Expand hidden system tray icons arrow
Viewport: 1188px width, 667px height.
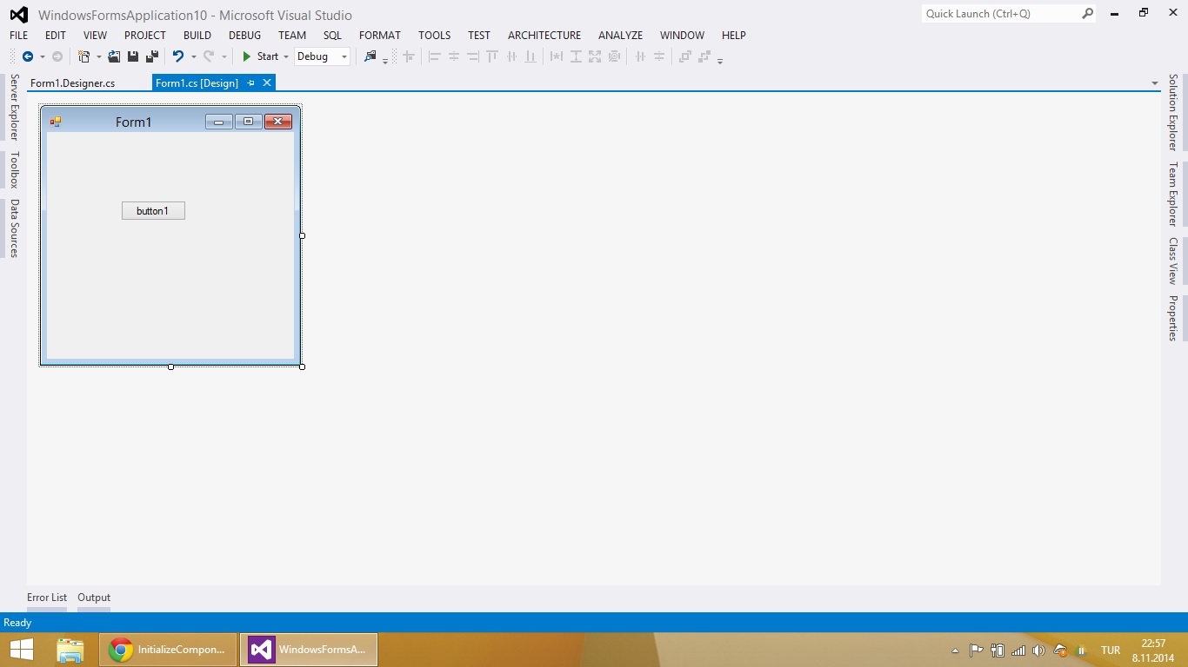click(x=954, y=650)
